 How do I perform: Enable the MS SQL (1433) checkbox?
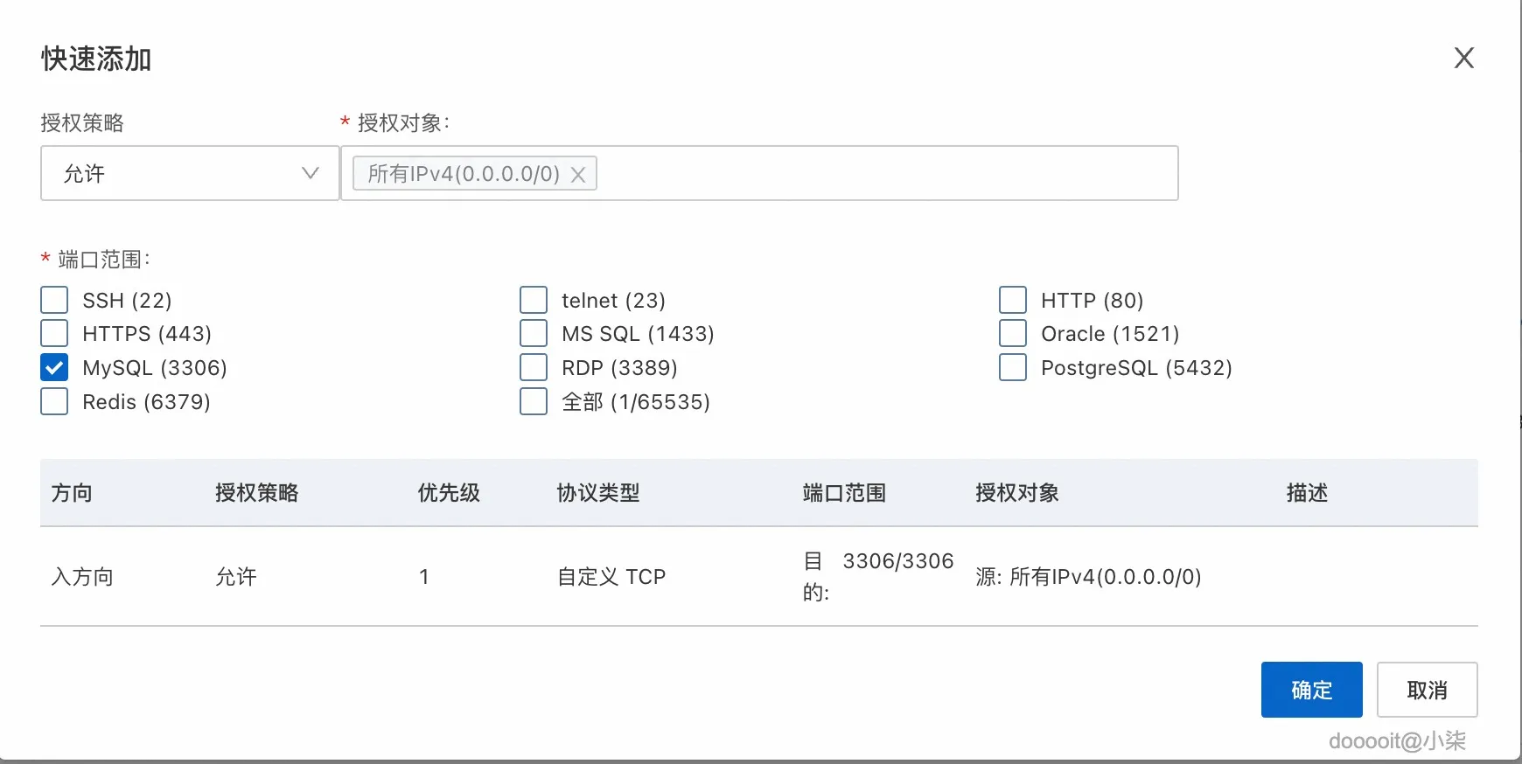(x=533, y=333)
